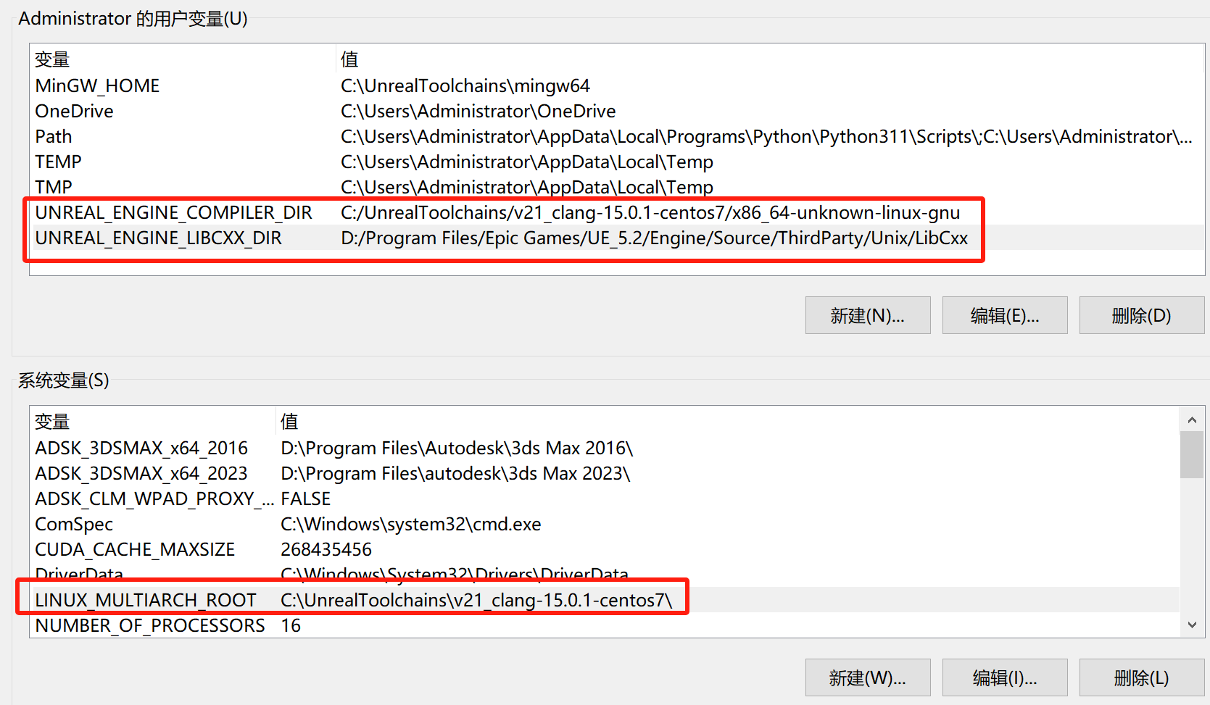Click 新建(W) under system variables
The height and width of the screenshot is (705, 1210).
point(867,677)
